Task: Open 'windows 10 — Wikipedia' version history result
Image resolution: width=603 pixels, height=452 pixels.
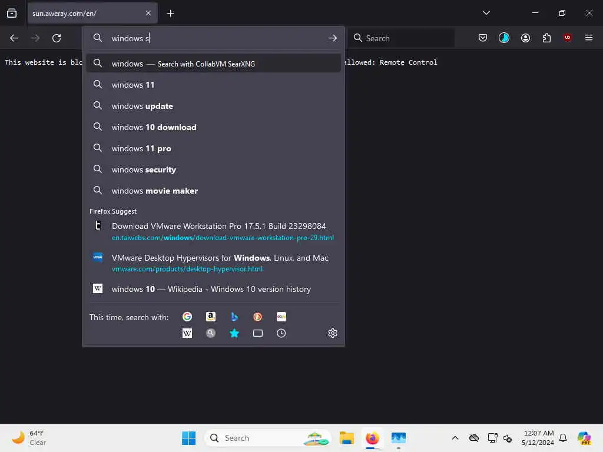Action: point(213,289)
